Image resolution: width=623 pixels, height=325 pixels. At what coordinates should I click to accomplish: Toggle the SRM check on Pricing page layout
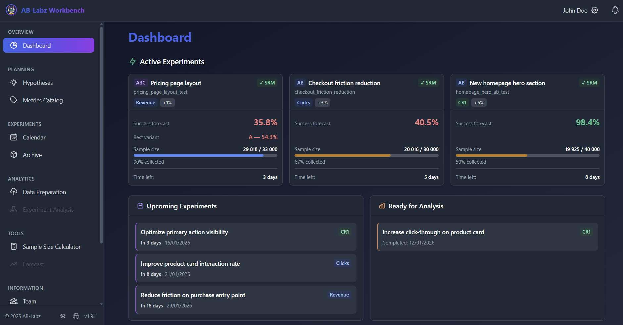pyautogui.click(x=267, y=82)
